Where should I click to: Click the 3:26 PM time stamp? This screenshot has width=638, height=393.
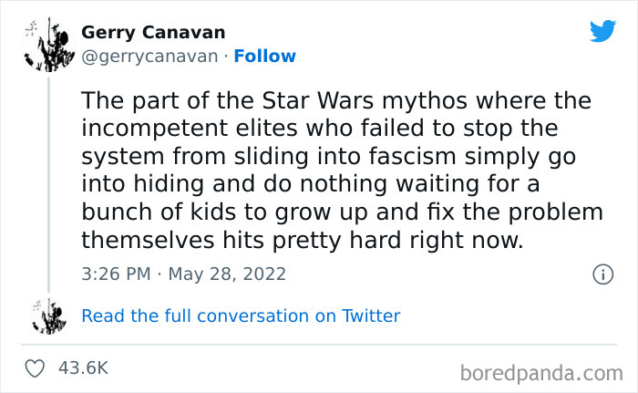pos(114,274)
